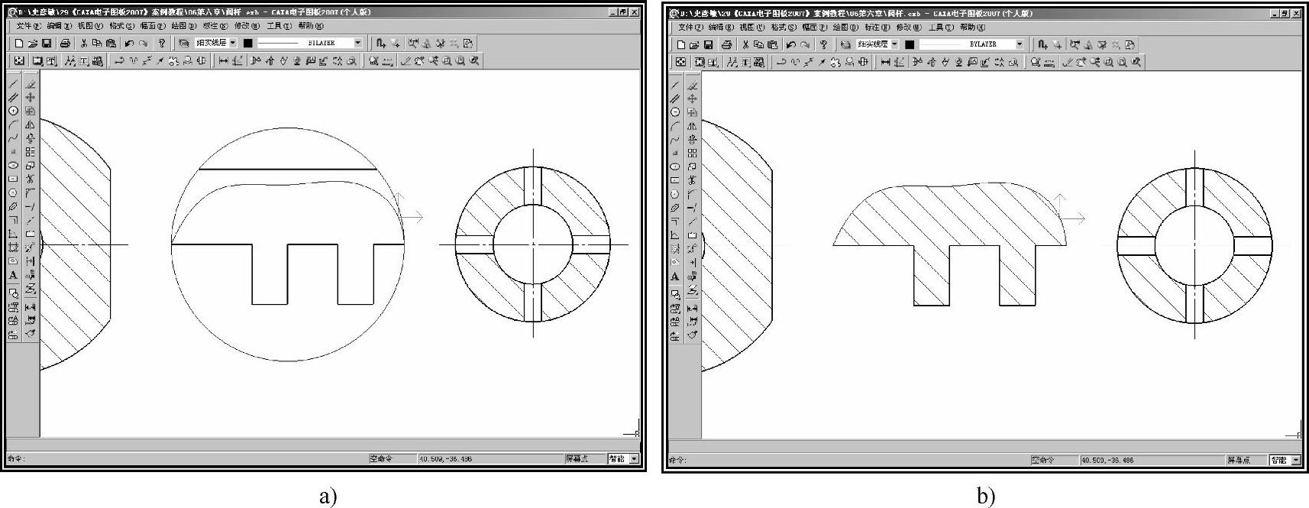1309x508 pixels.
Task: Open the 幅面 menu in window b
Action: (814, 27)
